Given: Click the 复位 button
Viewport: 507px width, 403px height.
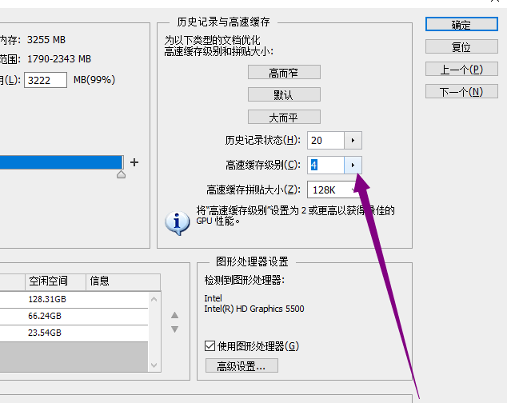Looking at the screenshot, I should point(461,46).
